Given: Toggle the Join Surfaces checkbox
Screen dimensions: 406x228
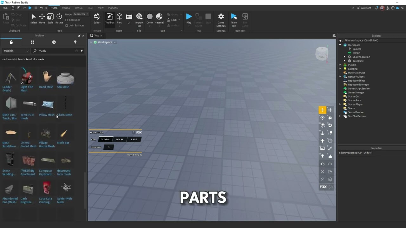Looking at the screenshot, I should [x=67, y=25].
